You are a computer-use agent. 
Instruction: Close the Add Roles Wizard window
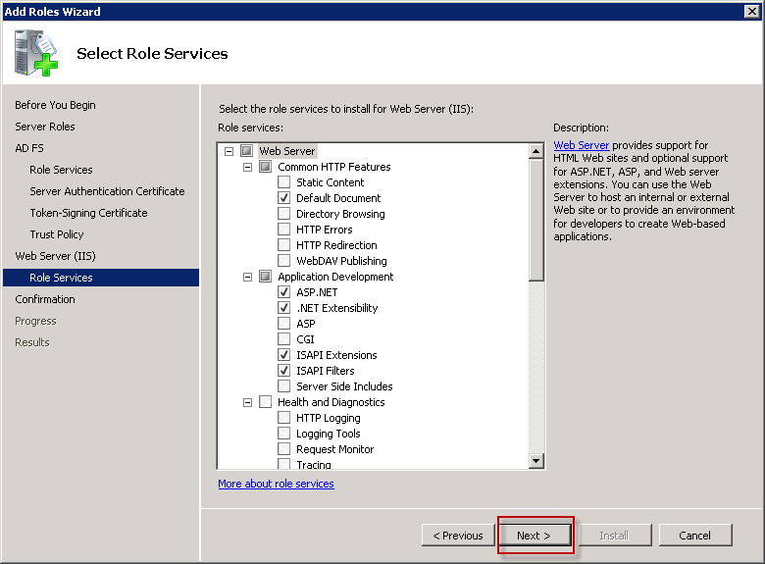click(752, 11)
